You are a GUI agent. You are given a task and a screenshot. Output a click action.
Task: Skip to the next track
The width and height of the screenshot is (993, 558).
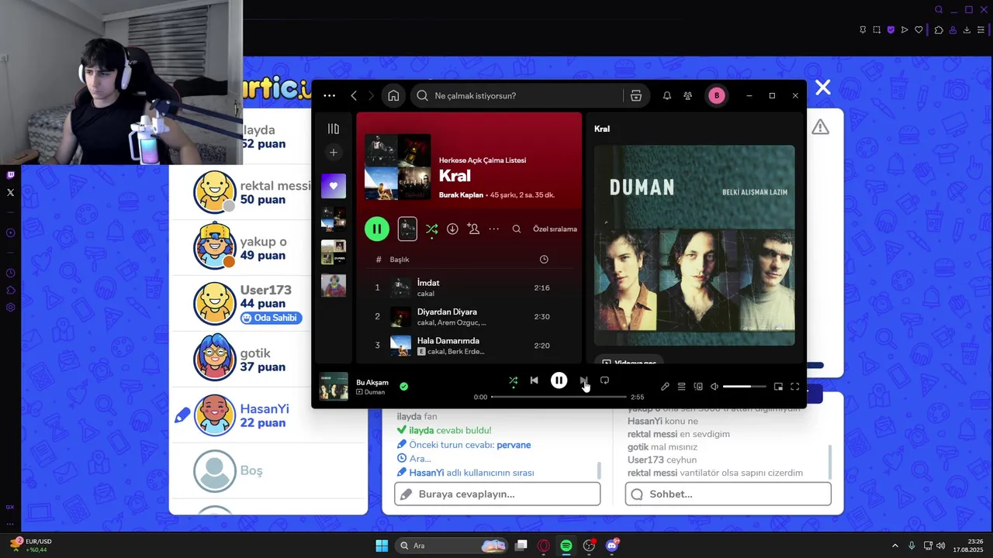click(583, 381)
